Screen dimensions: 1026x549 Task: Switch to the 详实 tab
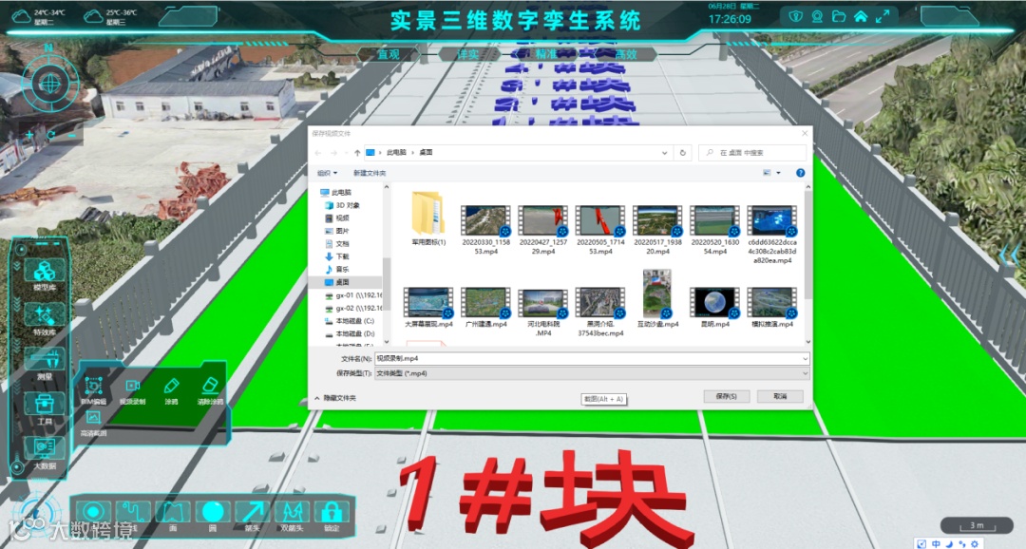point(467,54)
